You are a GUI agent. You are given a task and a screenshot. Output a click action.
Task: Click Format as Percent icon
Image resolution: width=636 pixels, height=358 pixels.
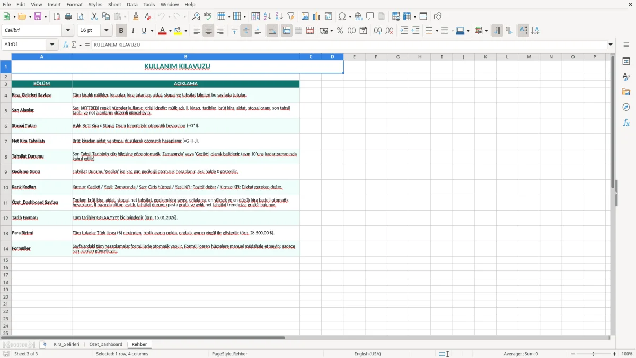[x=340, y=31]
